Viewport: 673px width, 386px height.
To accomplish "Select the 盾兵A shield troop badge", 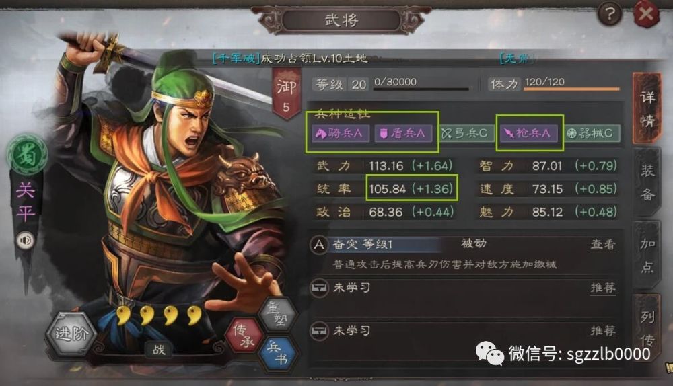I will 403,133.
